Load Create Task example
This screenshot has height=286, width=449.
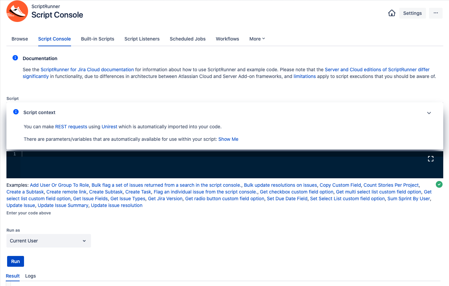(138, 192)
